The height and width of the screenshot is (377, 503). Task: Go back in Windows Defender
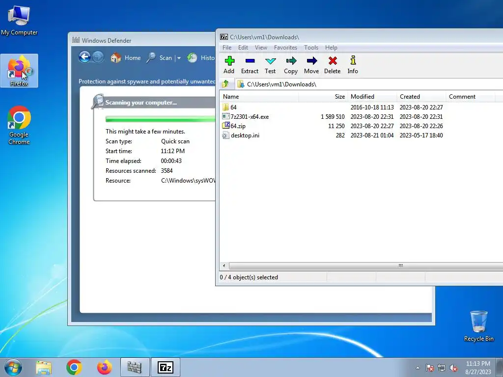[x=84, y=57]
